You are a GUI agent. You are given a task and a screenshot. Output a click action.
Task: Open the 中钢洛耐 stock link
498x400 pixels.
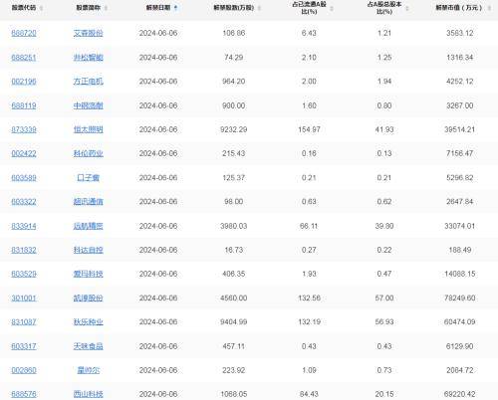pyautogui.click(x=88, y=105)
